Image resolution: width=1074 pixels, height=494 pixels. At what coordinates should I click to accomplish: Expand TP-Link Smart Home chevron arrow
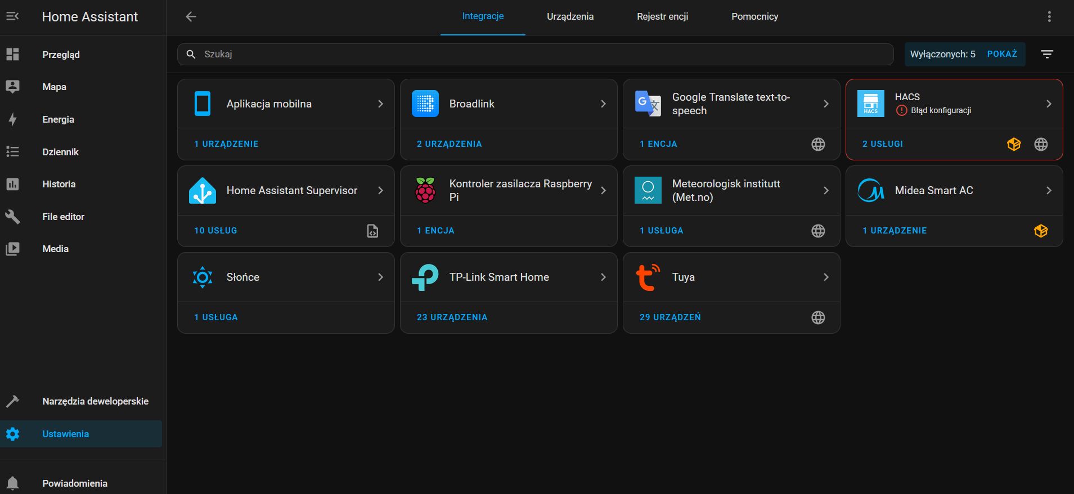603,277
